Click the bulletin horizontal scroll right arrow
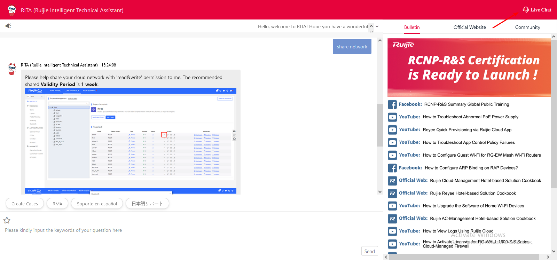Viewport: 557px width, 260px height. click(548, 257)
